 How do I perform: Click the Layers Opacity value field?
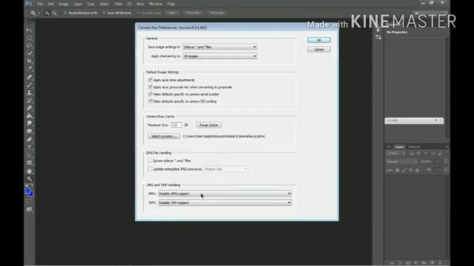tap(438, 162)
